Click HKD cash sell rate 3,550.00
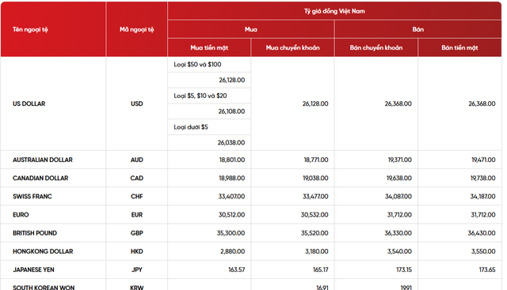This screenshot has height=290, width=507. click(483, 251)
